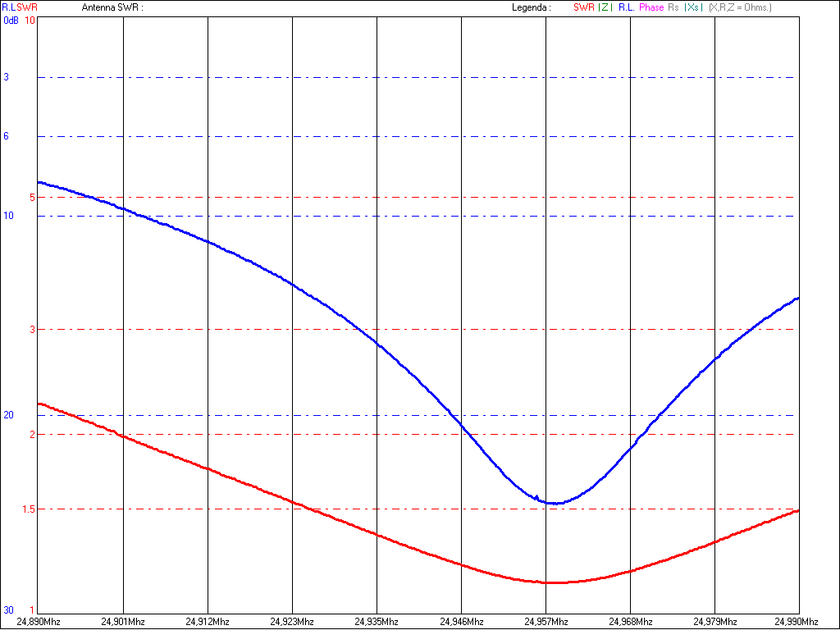
Task: Click the 24,890Mhz start frequency label
Action: pos(39,622)
